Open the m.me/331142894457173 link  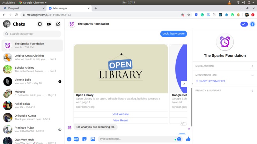tap(210, 81)
